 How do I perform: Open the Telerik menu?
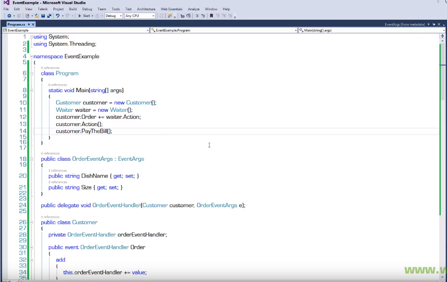tap(43, 9)
